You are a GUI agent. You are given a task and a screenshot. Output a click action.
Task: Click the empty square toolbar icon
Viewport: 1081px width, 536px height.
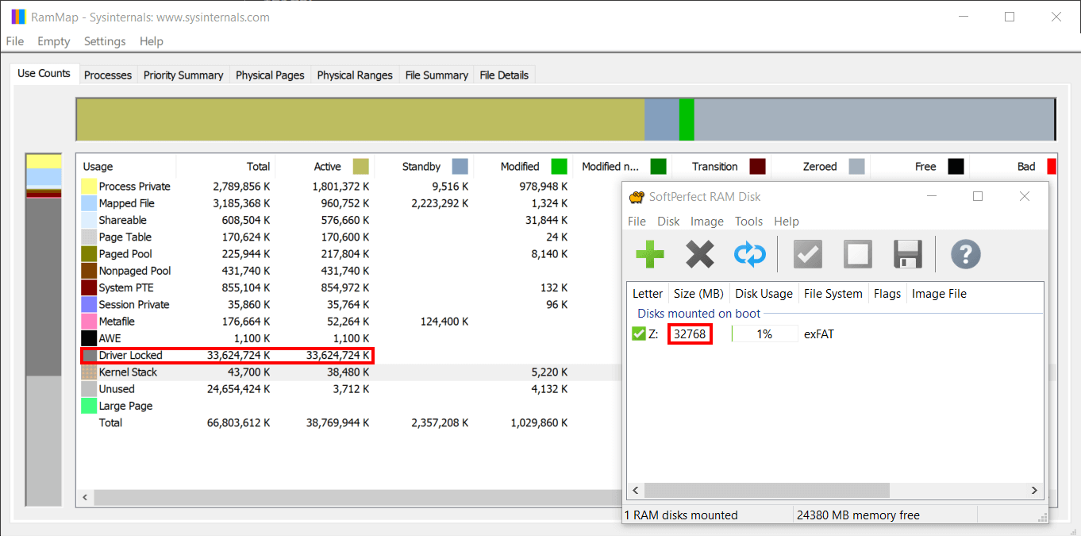pyautogui.click(x=857, y=255)
